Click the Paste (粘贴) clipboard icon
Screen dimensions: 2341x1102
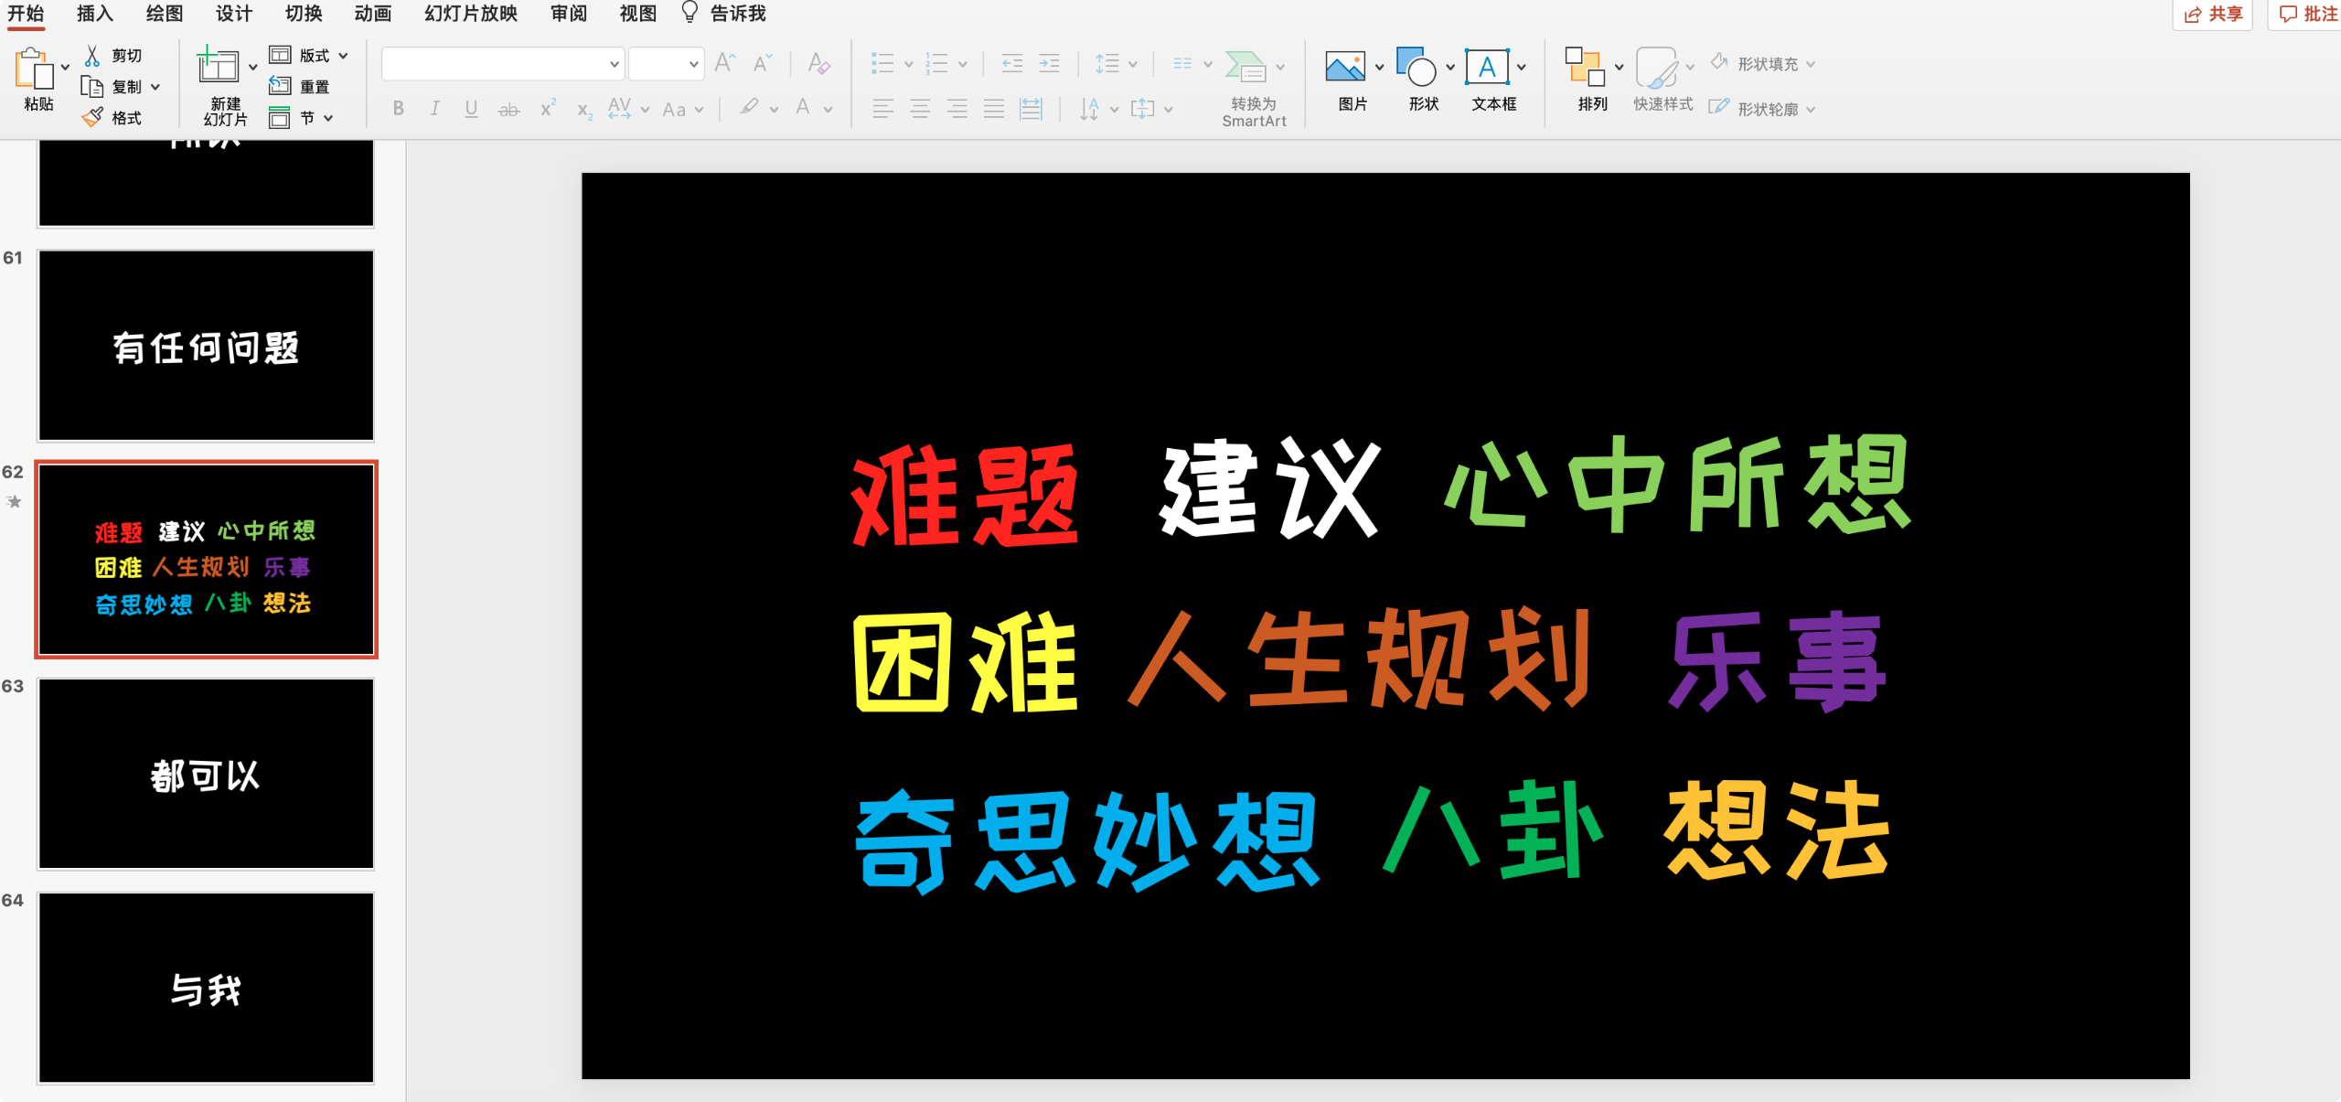[34, 70]
